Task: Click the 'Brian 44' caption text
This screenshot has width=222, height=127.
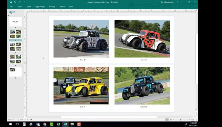Action: [83, 60]
